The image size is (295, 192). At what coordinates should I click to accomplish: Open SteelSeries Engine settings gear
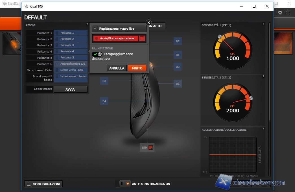click(280, 13)
